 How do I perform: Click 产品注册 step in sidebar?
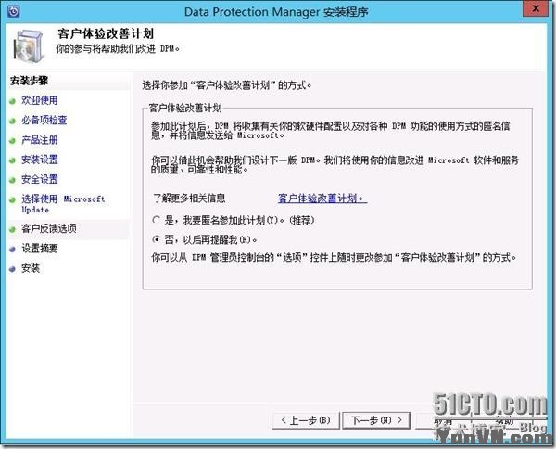(39, 140)
